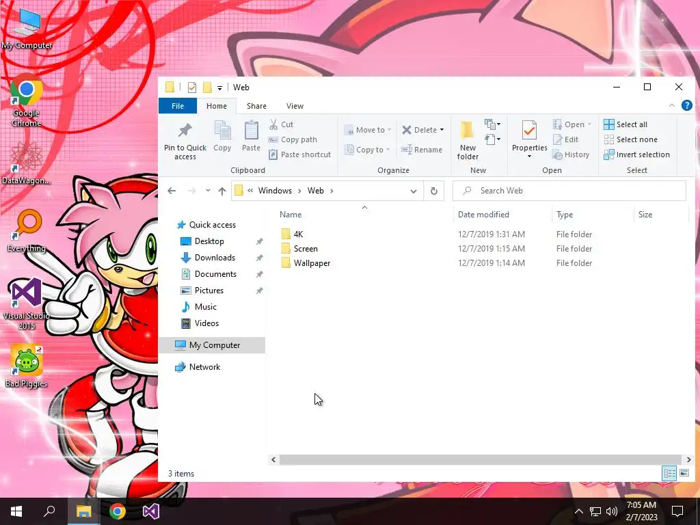Click Select none
Viewport: 700px width, 525px height.
coord(630,139)
